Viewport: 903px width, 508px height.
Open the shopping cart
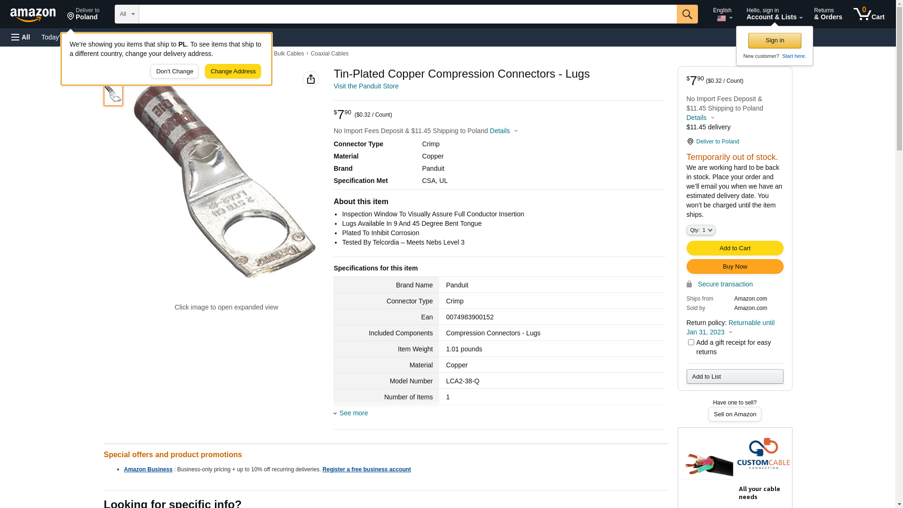point(869,14)
